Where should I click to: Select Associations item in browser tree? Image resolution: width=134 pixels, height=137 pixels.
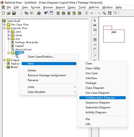[23, 49]
